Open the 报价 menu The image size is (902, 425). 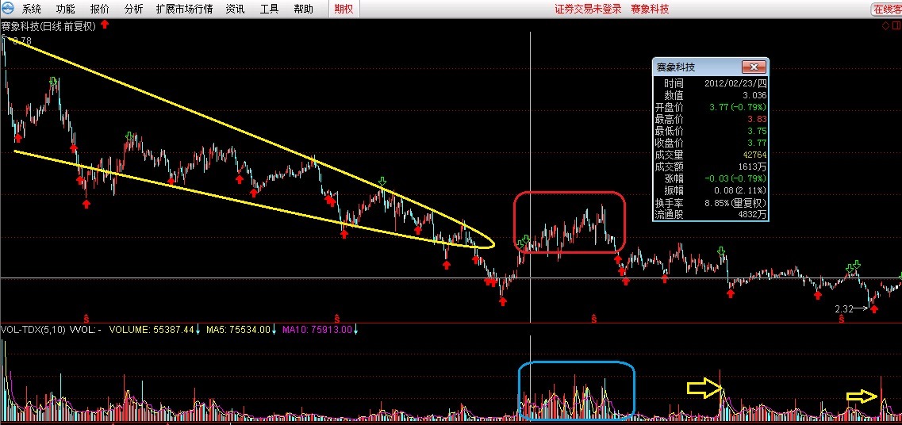tap(100, 9)
